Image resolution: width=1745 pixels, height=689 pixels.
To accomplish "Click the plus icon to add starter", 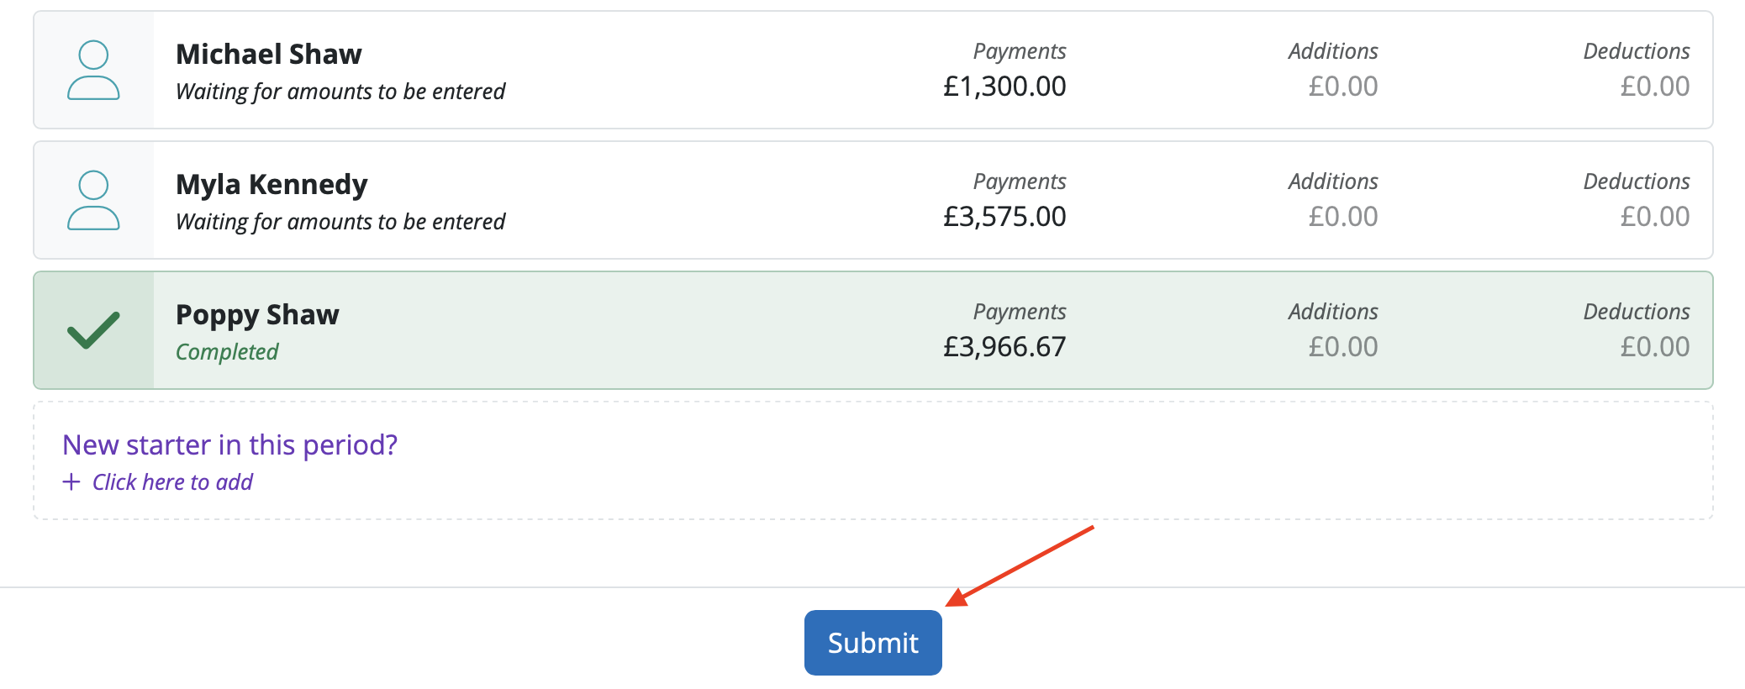I will 71,482.
